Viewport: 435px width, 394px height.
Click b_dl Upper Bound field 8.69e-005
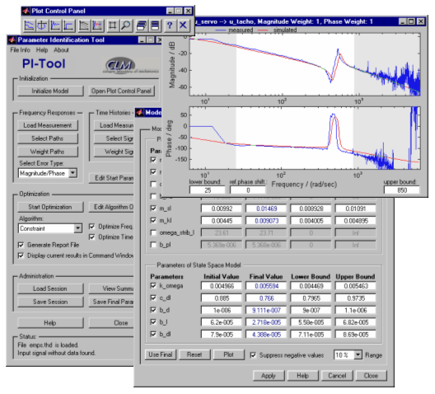coord(356,335)
